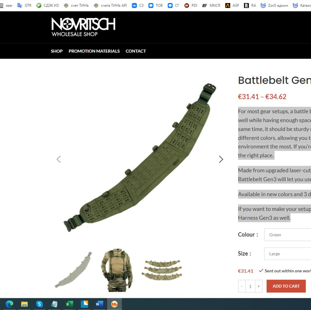Click the Novritsch Wholesale Shop logo
This screenshot has width=311, height=310.
pyautogui.click(x=83, y=27)
